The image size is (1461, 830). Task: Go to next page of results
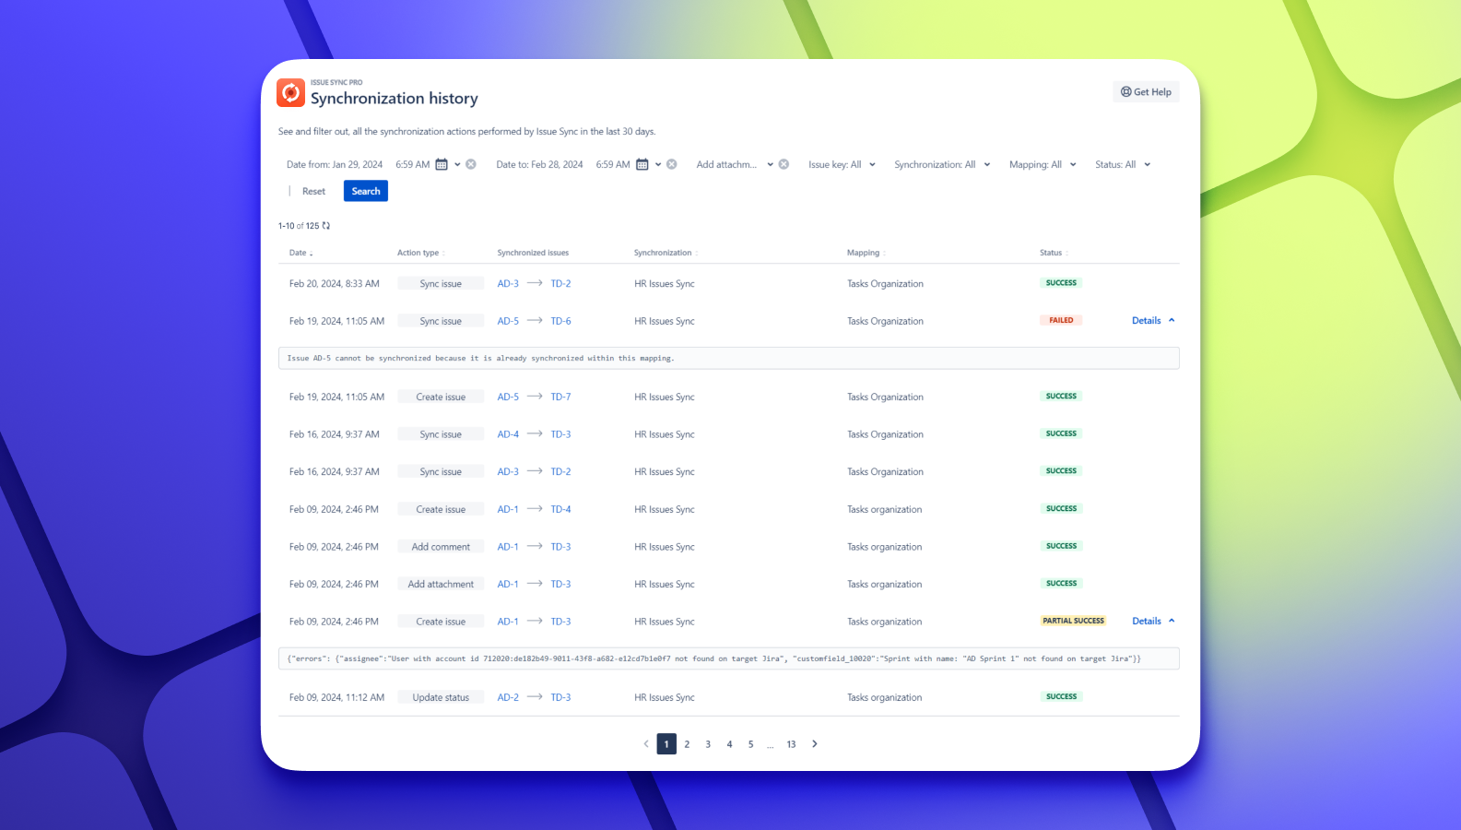[x=815, y=744]
